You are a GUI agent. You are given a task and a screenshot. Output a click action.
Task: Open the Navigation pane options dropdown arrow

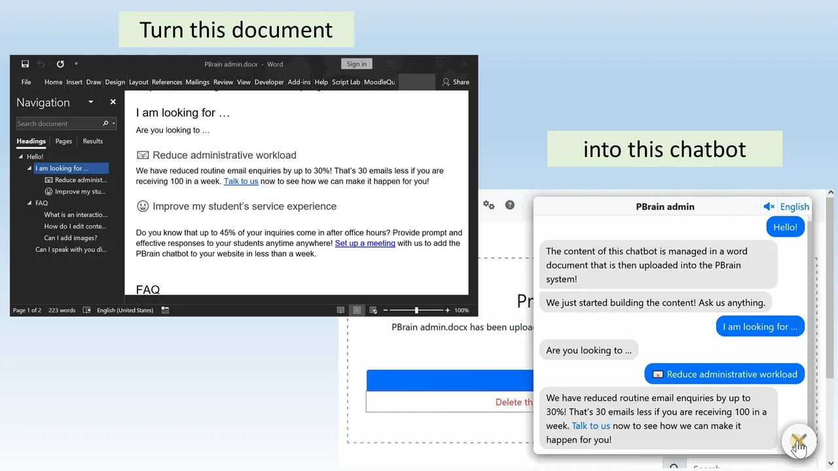coord(91,102)
